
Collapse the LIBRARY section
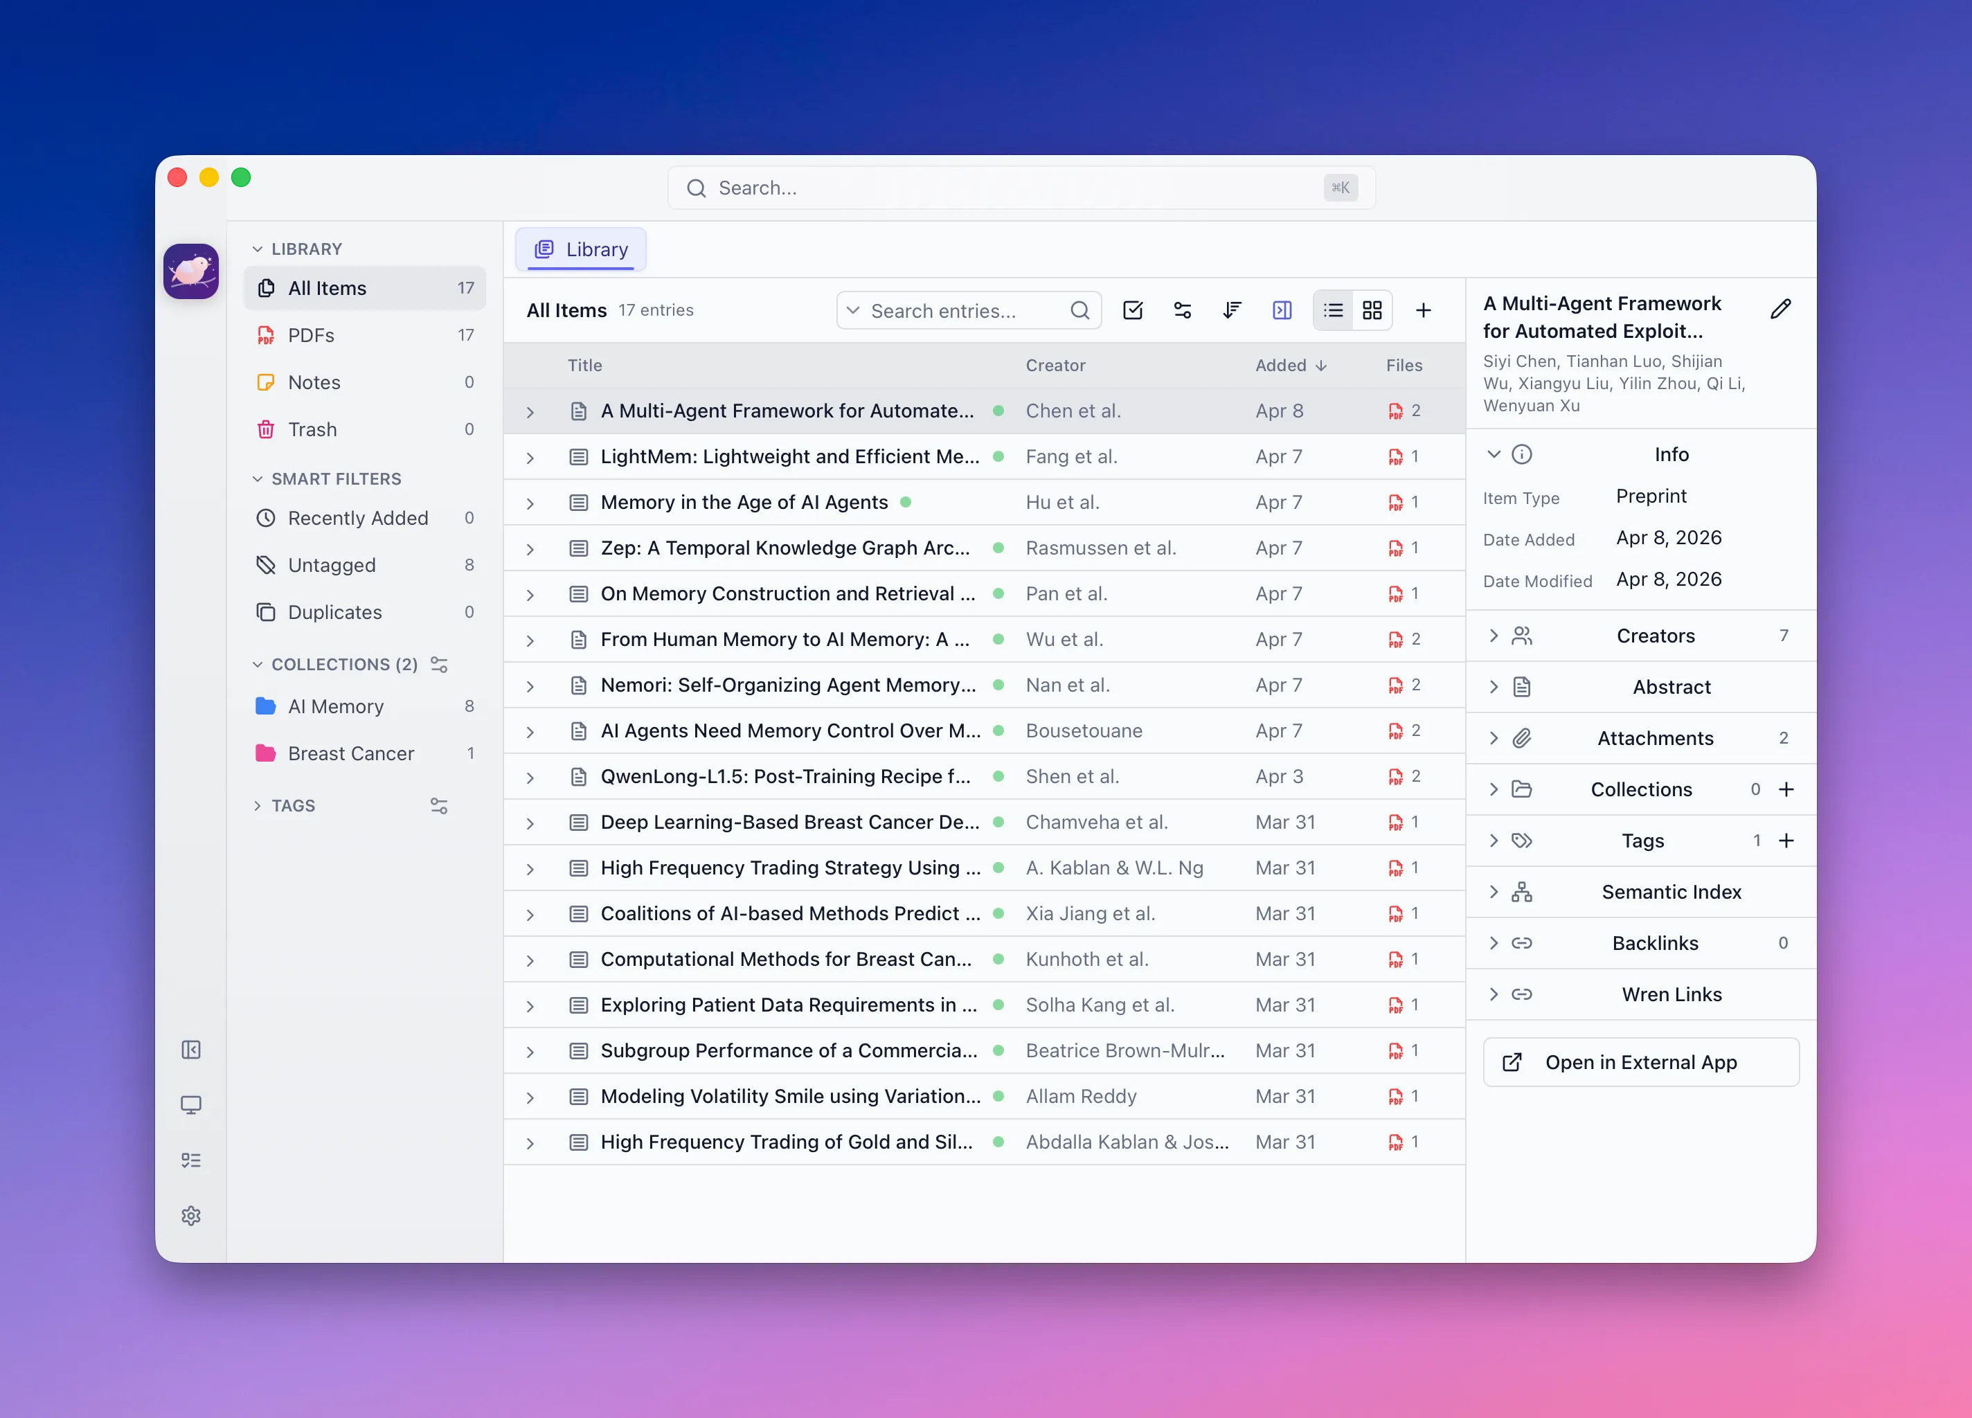point(258,249)
